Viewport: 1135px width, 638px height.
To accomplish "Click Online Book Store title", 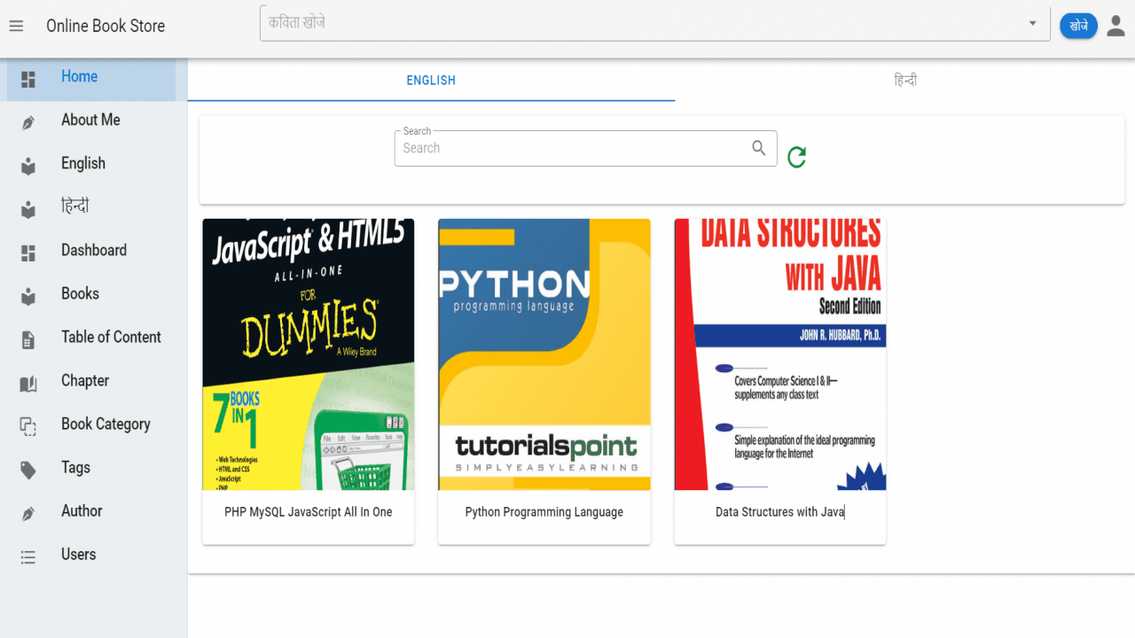I will click(106, 26).
